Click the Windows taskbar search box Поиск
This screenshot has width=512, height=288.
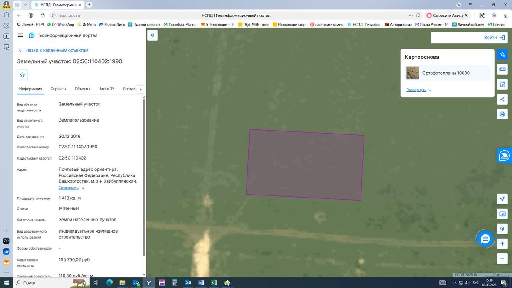click(42, 282)
